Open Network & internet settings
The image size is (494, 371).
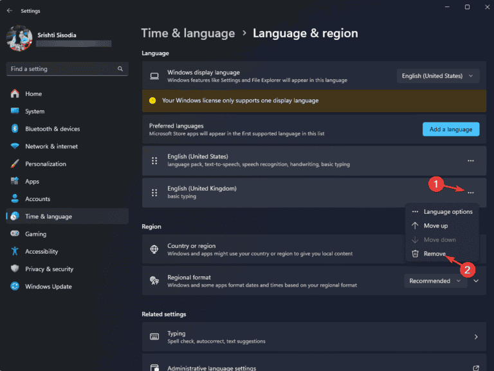click(67, 146)
